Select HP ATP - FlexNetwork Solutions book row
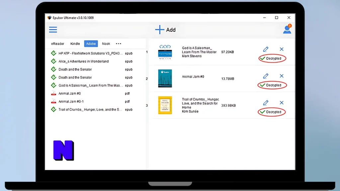The width and height of the screenshot is (340, 191). click(x=92, y=53)
